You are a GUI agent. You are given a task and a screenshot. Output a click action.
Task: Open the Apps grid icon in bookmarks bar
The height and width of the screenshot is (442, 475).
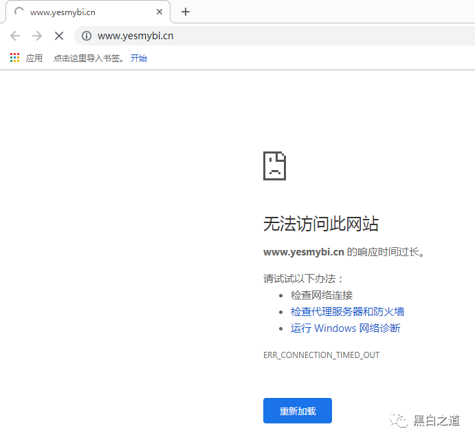coord(14,58)
